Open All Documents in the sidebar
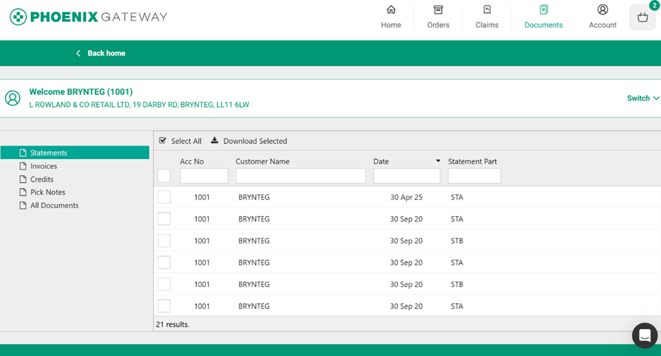Image resolution: width=661 pixels, height=356 pixels. click(x=53, y=205)
